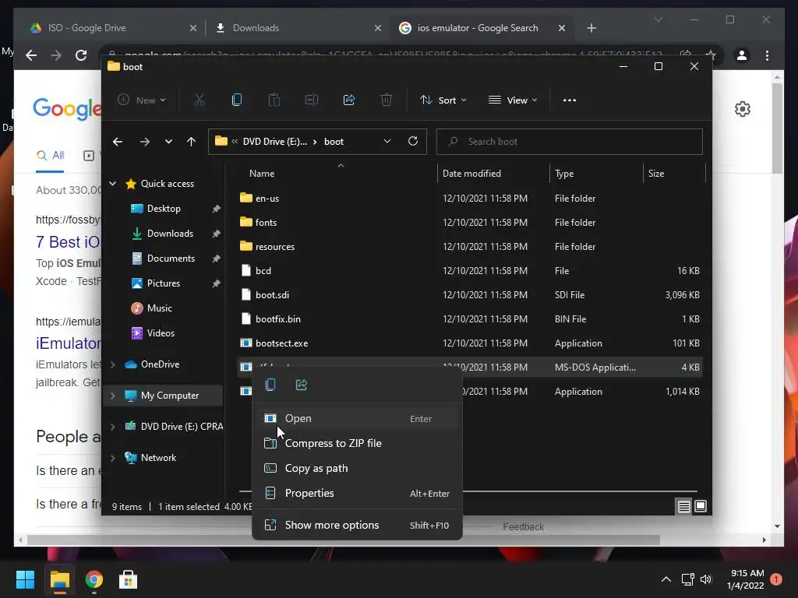Select Desktop in Quick access
798x598 pixels.
[164, 209]
